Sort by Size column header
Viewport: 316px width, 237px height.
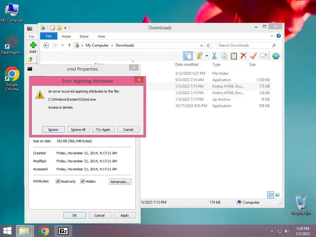click(260, 64)
